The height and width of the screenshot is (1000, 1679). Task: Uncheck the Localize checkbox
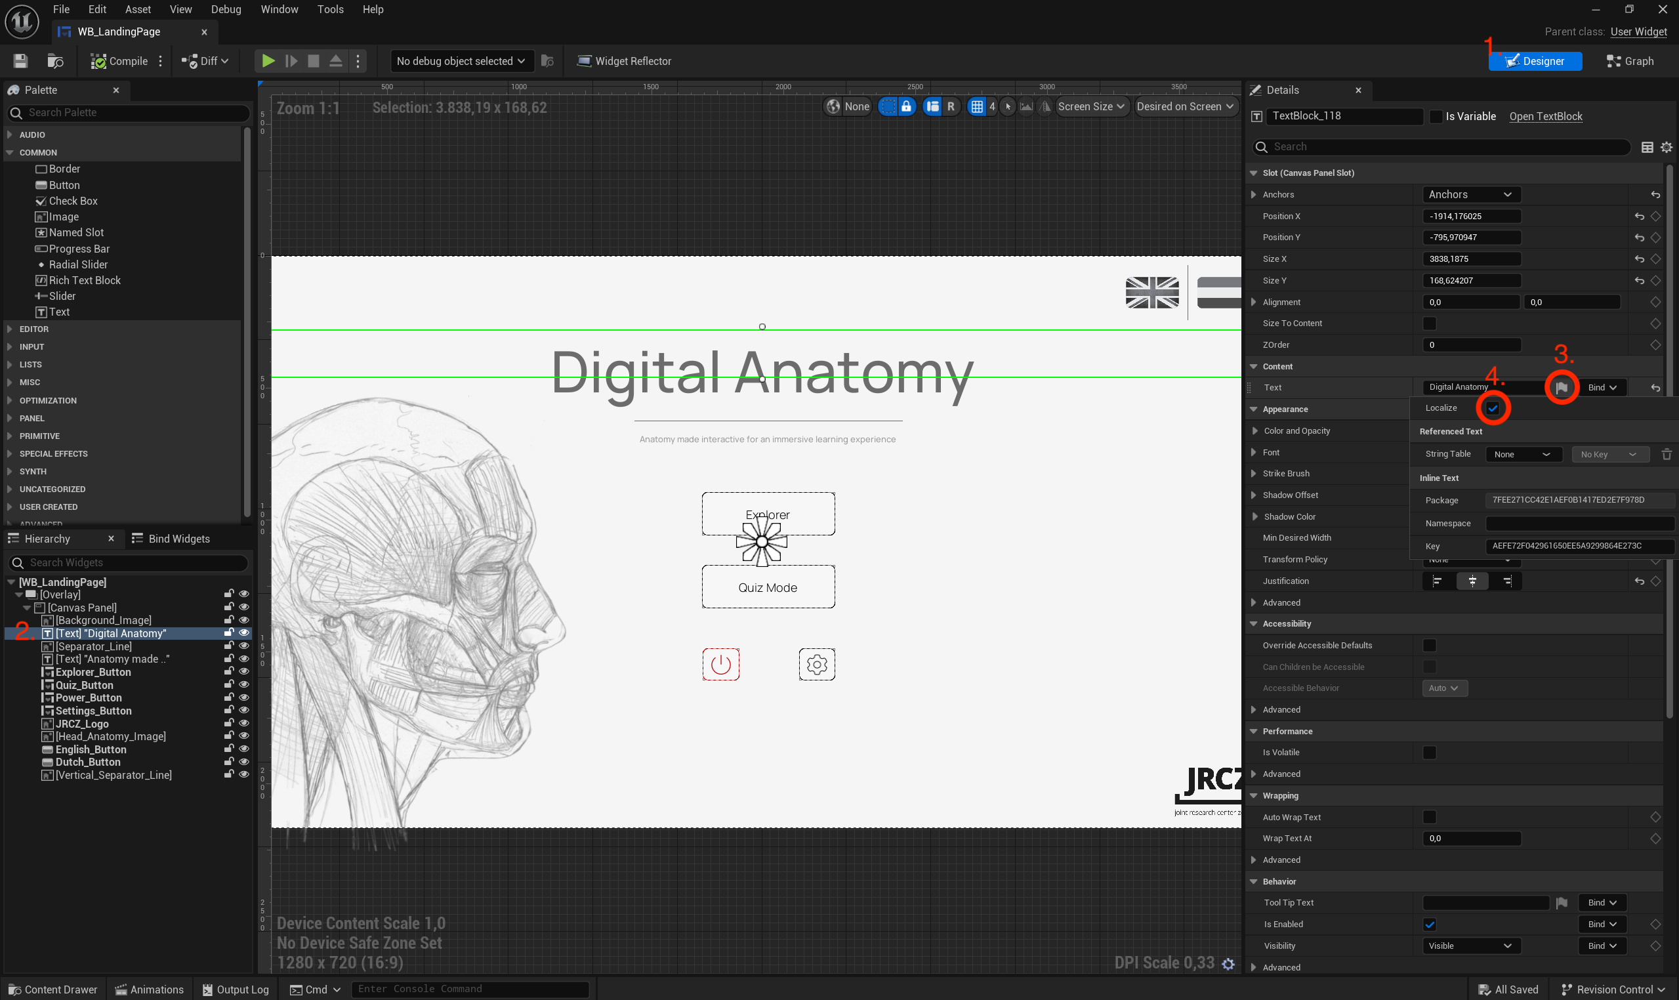point(1493,408)
